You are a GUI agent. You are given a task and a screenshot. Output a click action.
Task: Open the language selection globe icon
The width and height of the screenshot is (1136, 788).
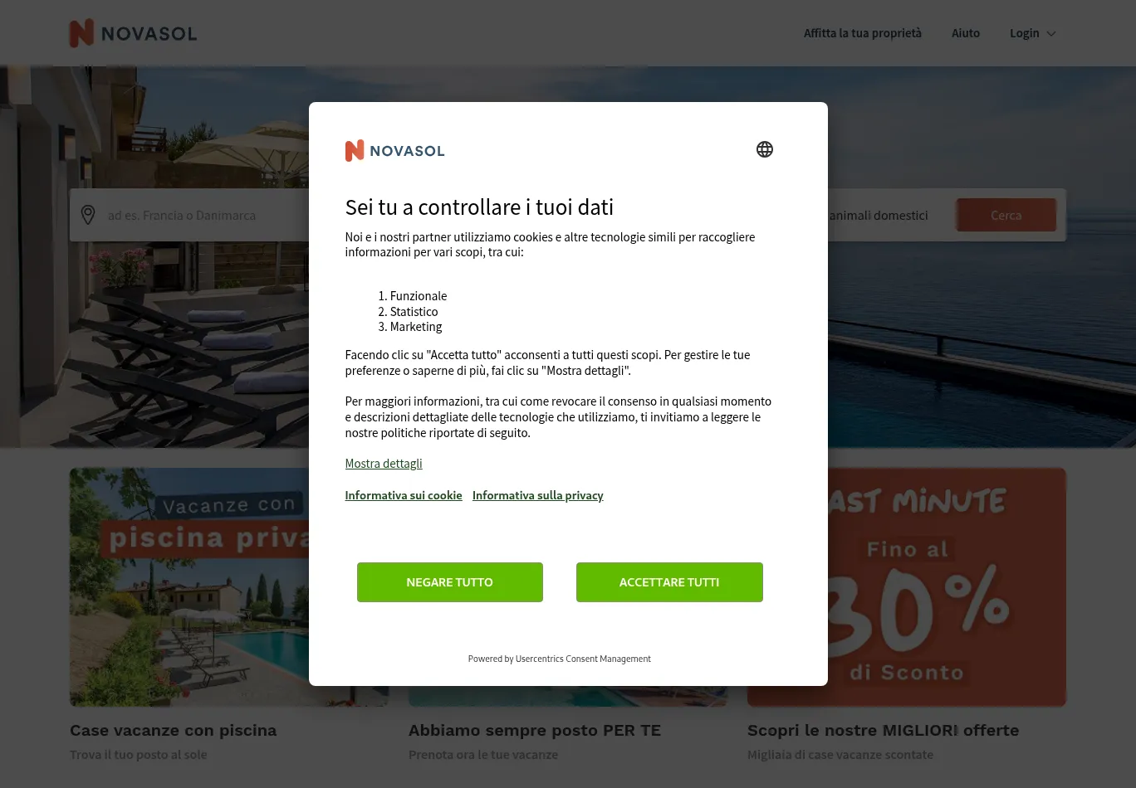click(765, 149)
